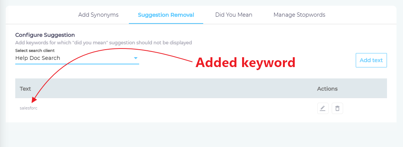Image resolution: width=403 pixels, height=147 pixels.
Task: Click the Text column header
Action: tap(26, 89)
